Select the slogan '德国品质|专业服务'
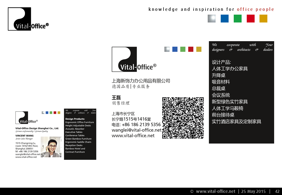 pos(131,87)
